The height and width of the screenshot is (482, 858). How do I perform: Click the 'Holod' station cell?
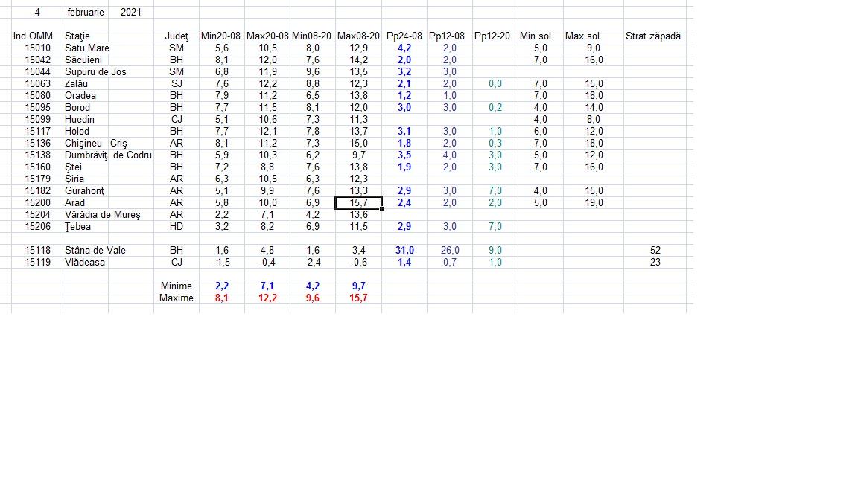tap(86, 132)
